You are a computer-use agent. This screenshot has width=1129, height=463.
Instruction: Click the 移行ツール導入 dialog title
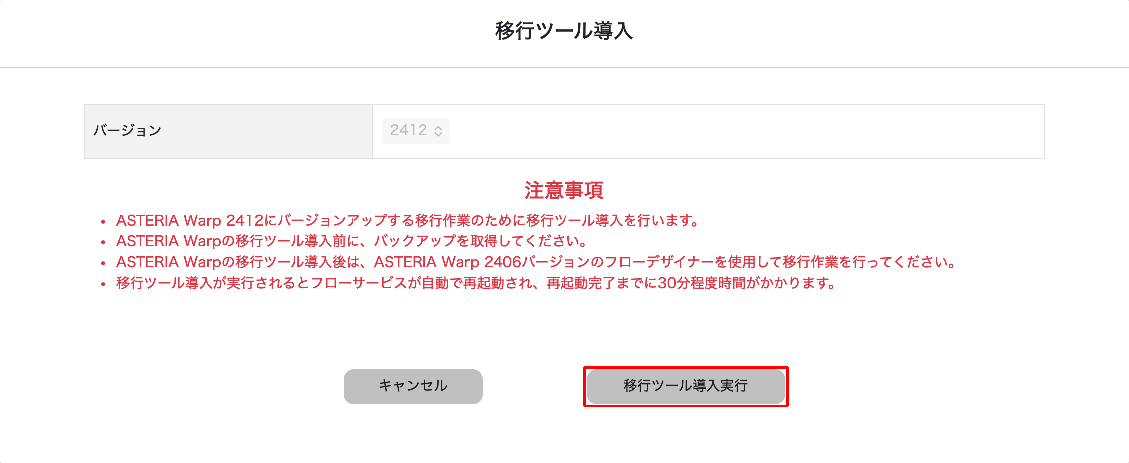[x=564, y=31]
